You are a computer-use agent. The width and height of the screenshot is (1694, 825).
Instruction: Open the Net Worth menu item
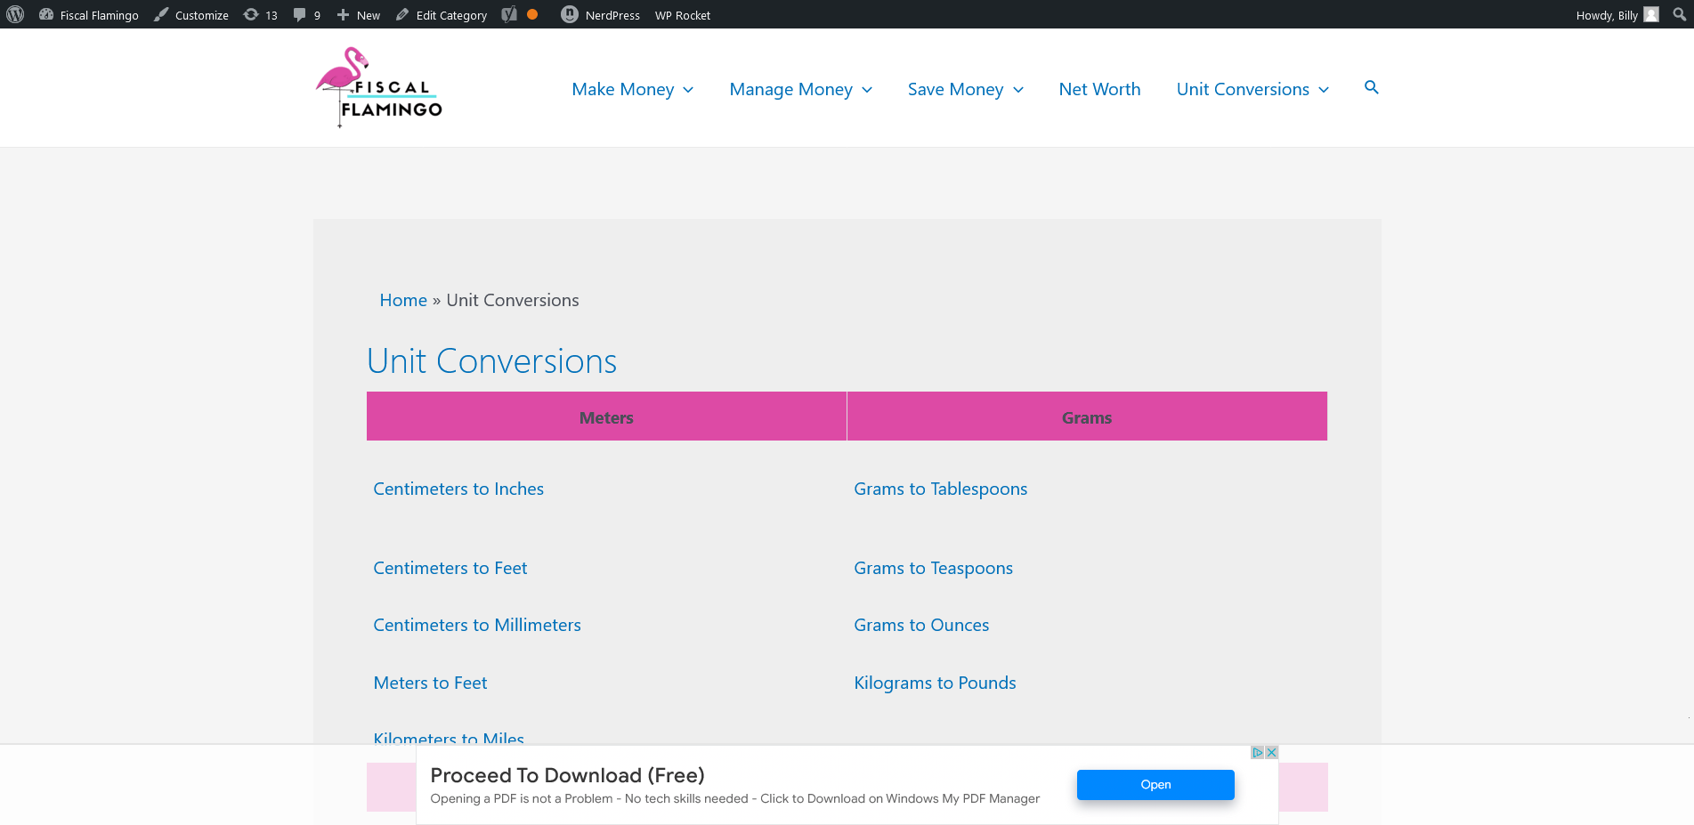pos(1100,89)
